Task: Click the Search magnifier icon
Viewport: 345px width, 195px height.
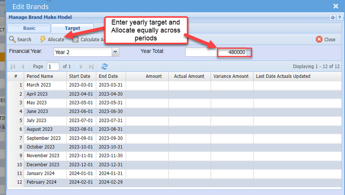Action: (x=12, y=39)
